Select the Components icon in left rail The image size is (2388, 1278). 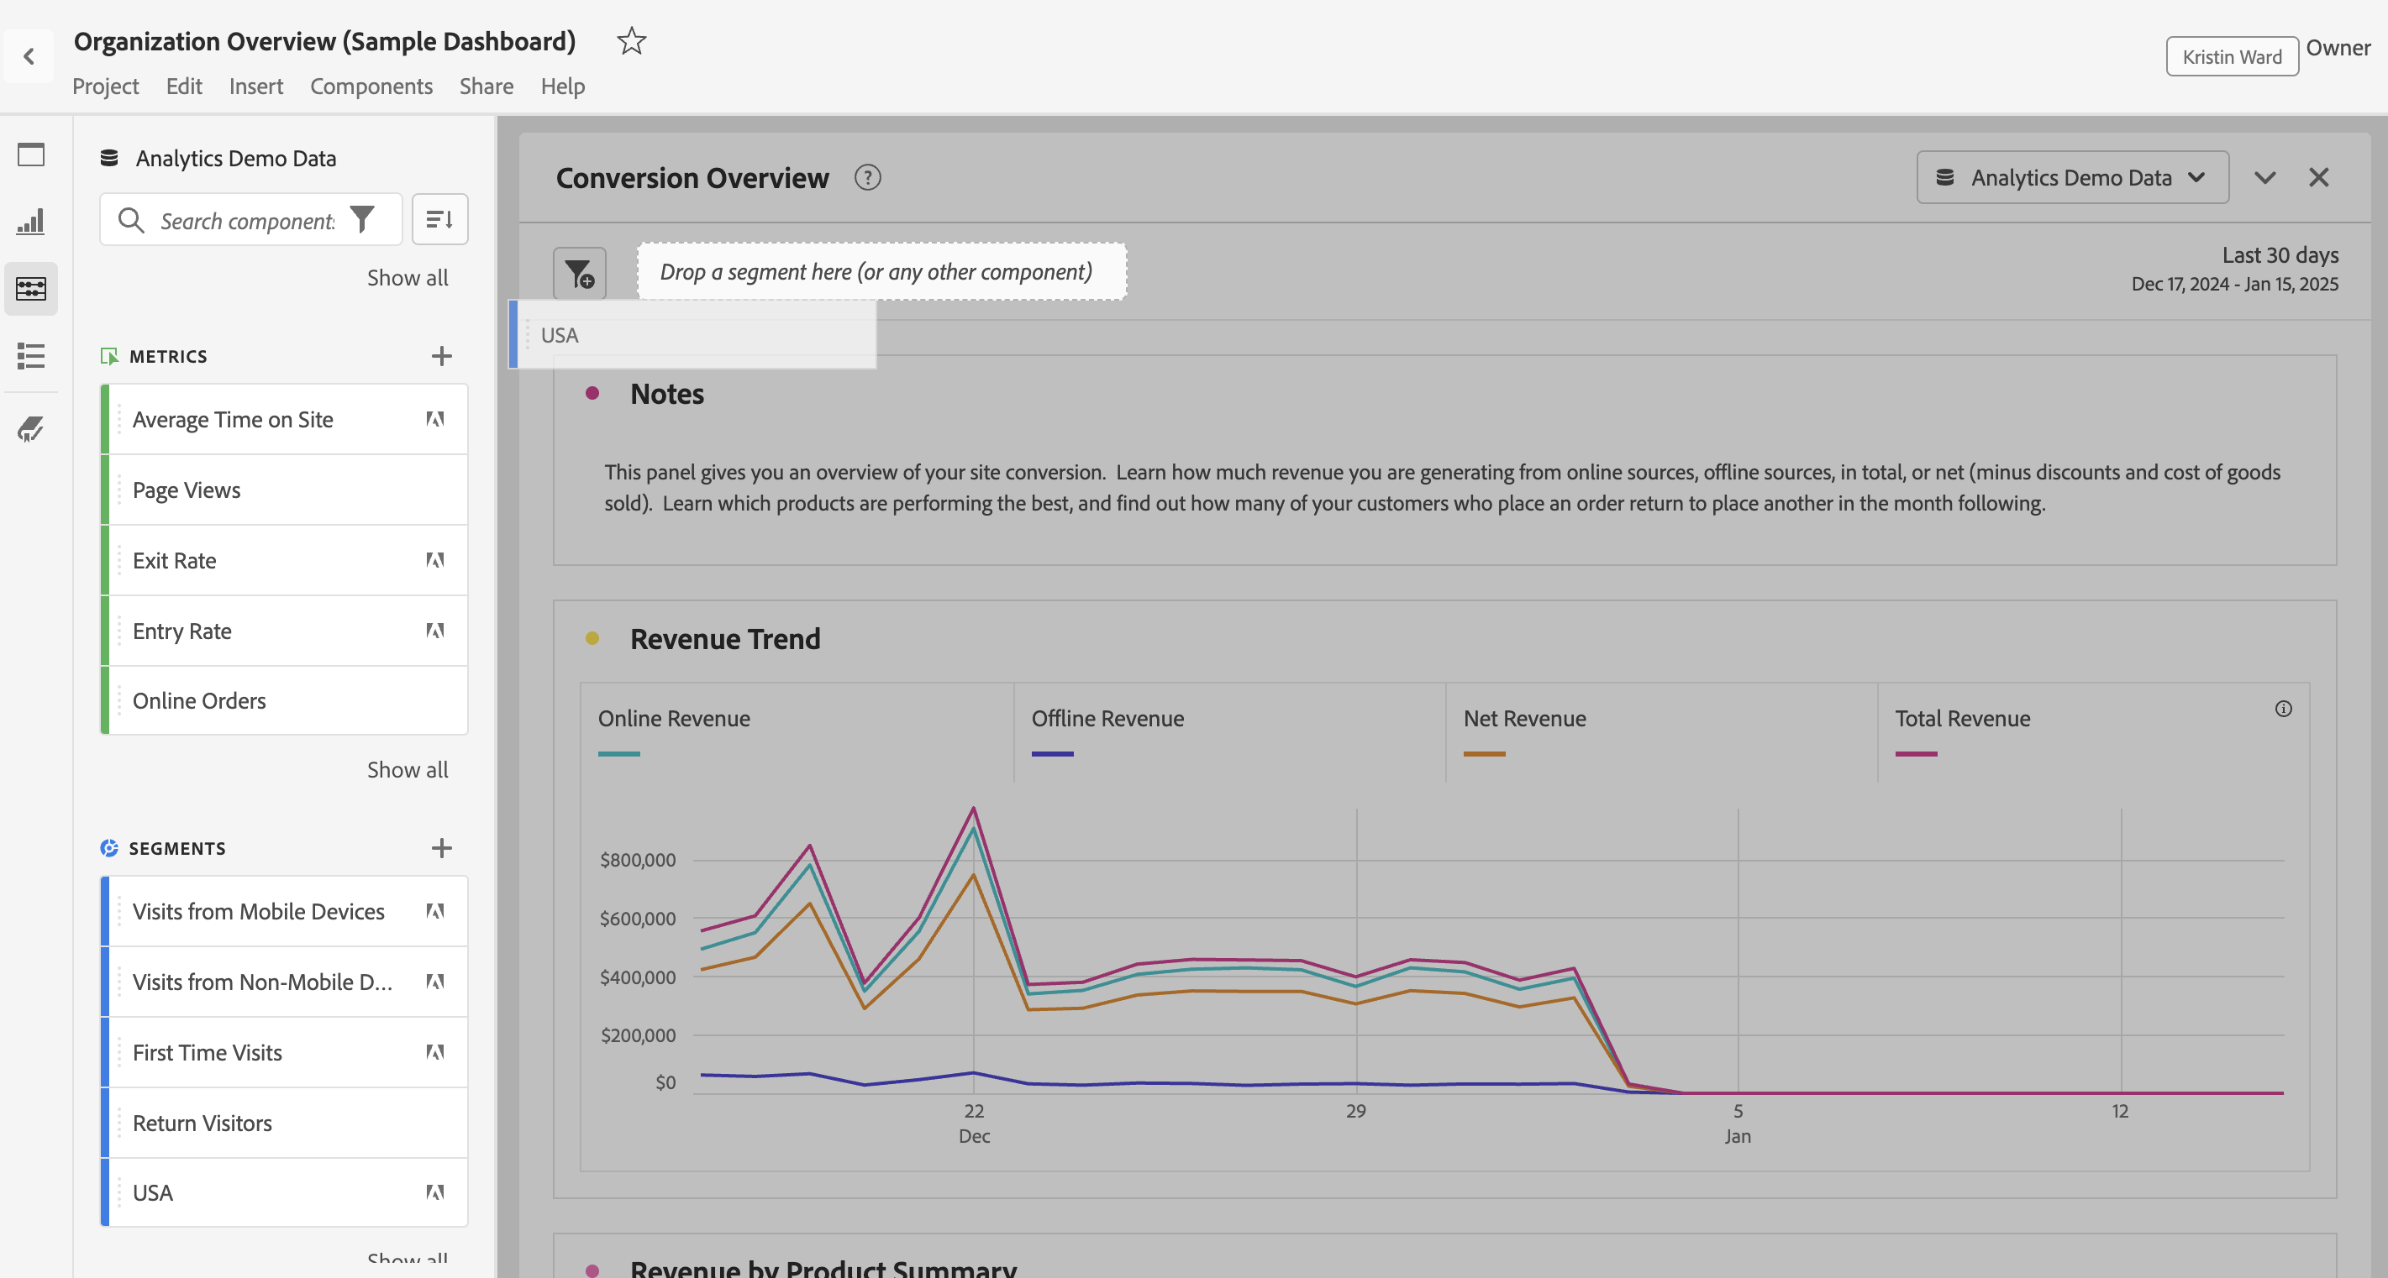[30, 289]
